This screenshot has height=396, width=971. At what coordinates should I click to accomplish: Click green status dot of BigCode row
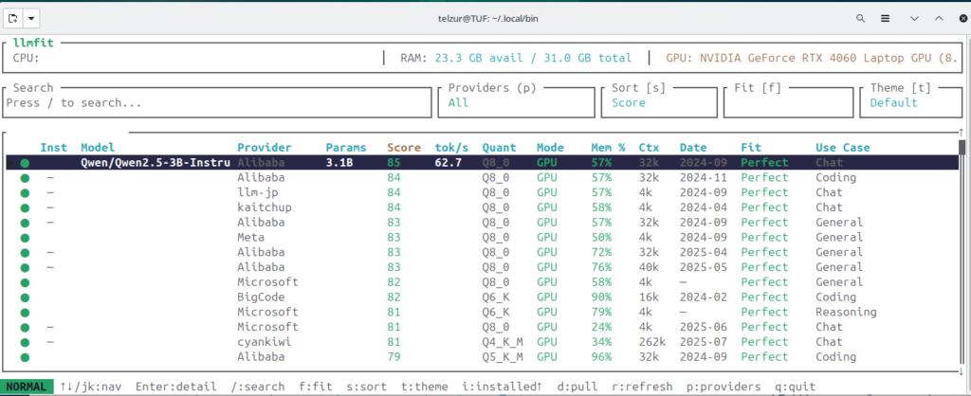pos(25,297)
